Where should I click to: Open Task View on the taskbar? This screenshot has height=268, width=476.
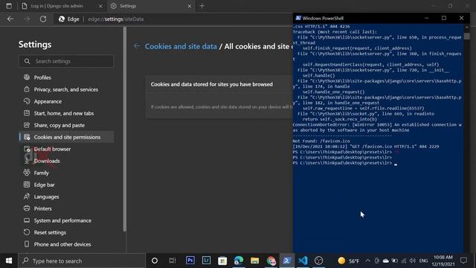pos(173,261)
